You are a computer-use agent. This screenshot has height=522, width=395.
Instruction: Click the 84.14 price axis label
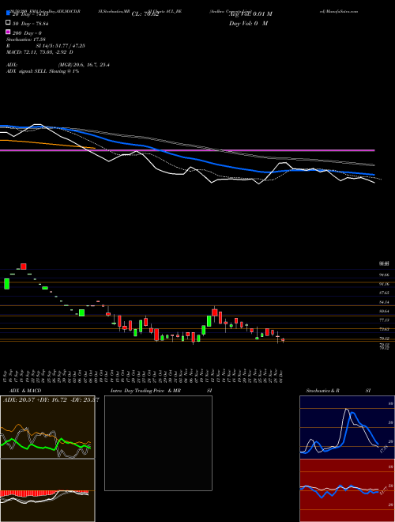(x=385, y=302)
